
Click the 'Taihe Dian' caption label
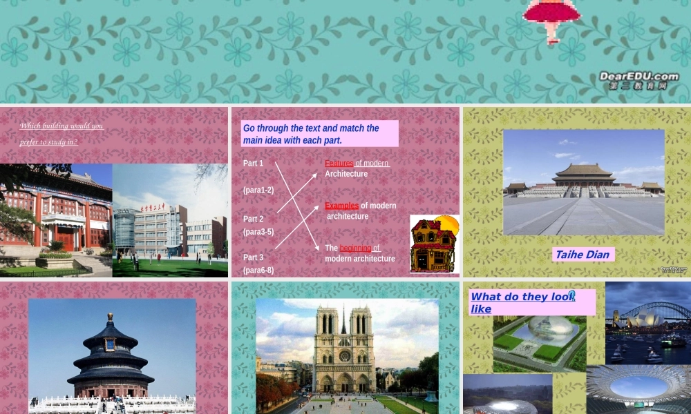[x=583, y=255]
